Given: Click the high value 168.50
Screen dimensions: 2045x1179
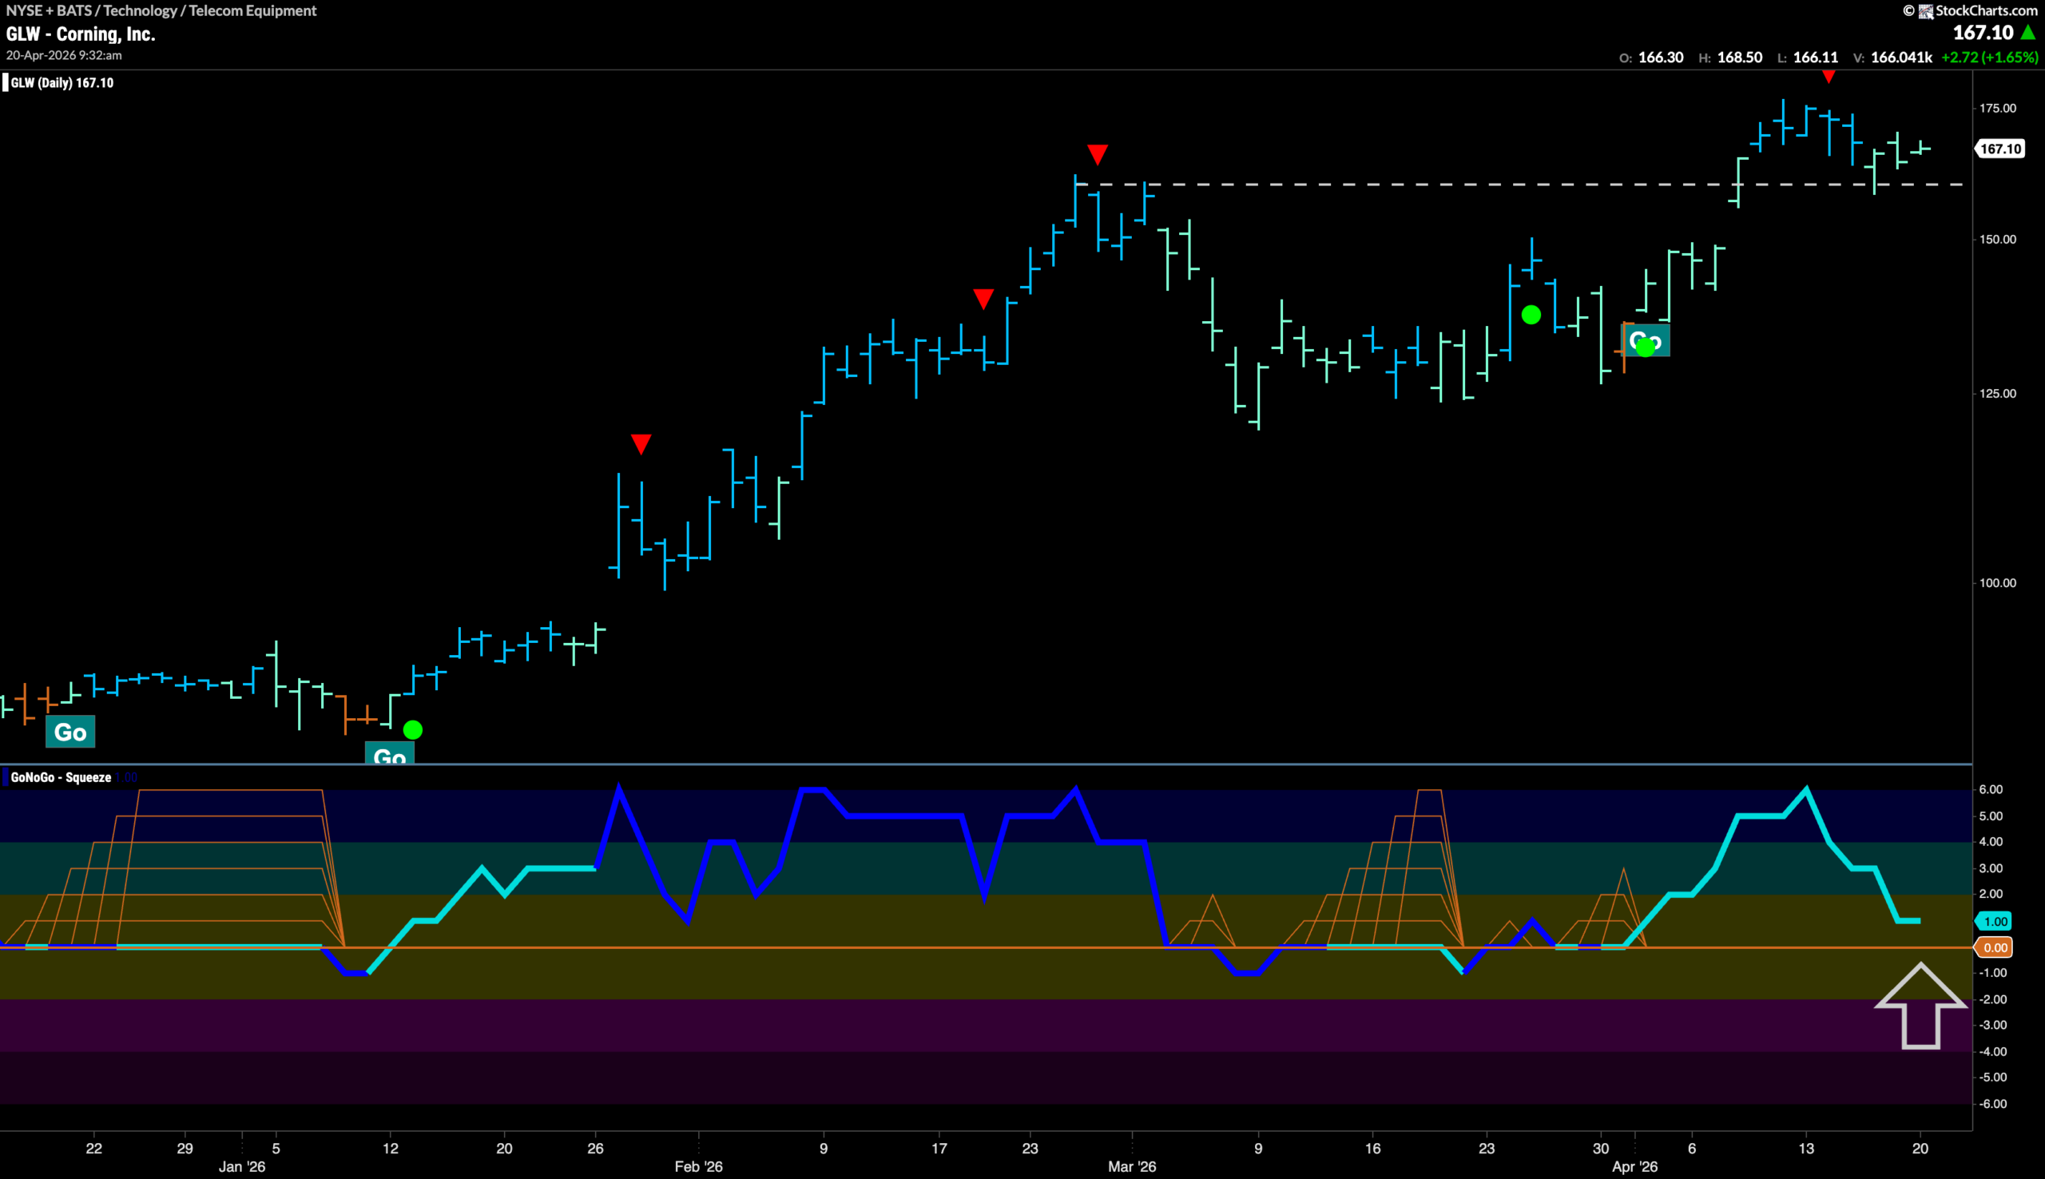Looking at the screenshot, I should [x=1740, y=58].
